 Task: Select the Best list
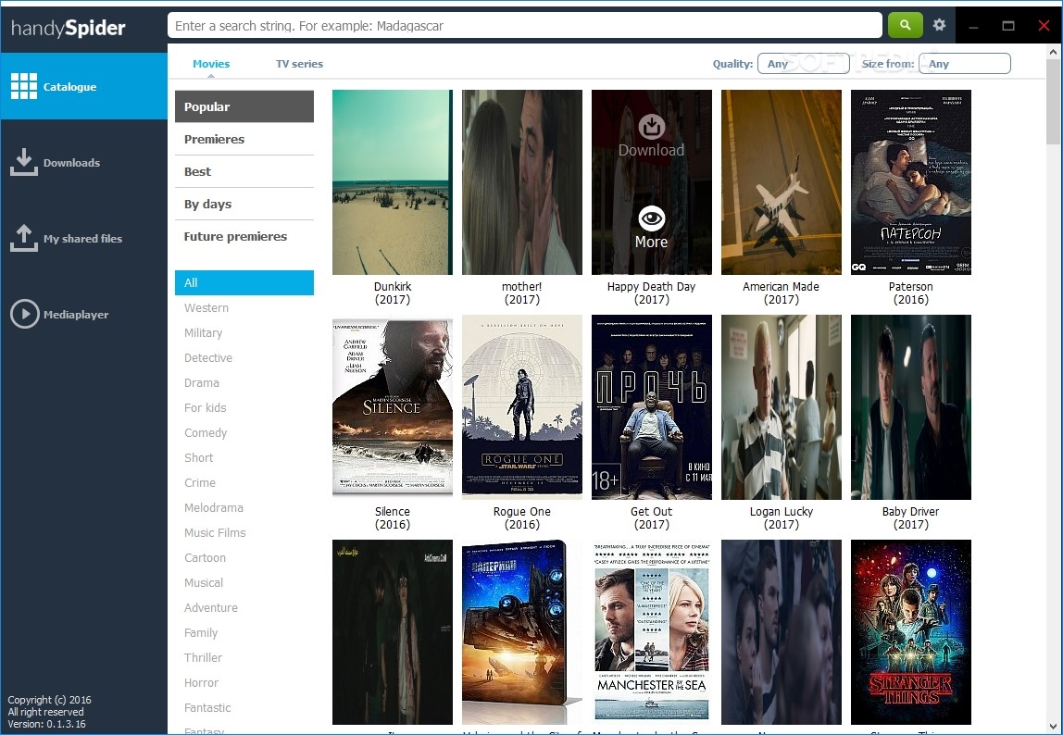point(244,171)
